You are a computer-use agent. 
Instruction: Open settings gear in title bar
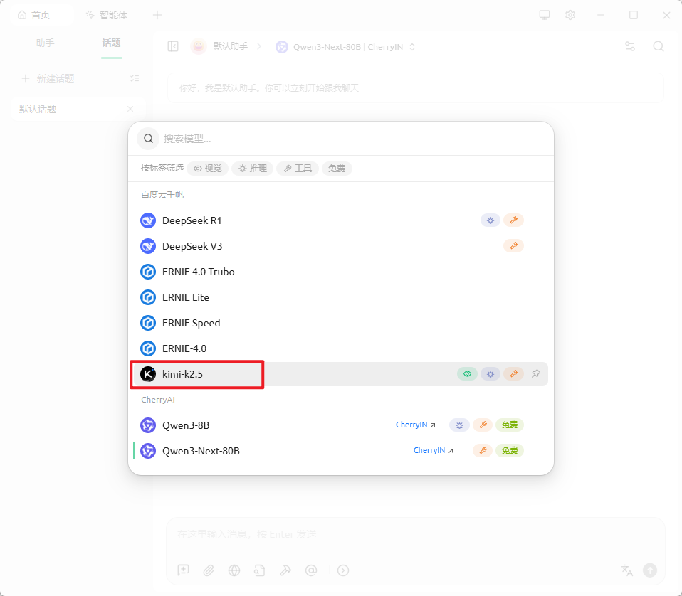coord(570,15)
